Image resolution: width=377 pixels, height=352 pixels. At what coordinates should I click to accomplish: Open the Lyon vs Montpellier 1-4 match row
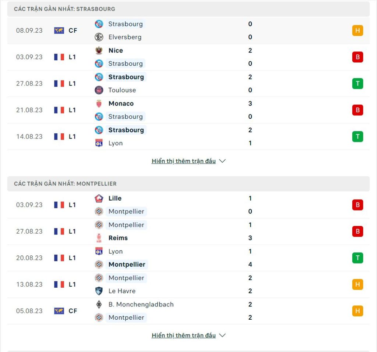tap(188, 258)
